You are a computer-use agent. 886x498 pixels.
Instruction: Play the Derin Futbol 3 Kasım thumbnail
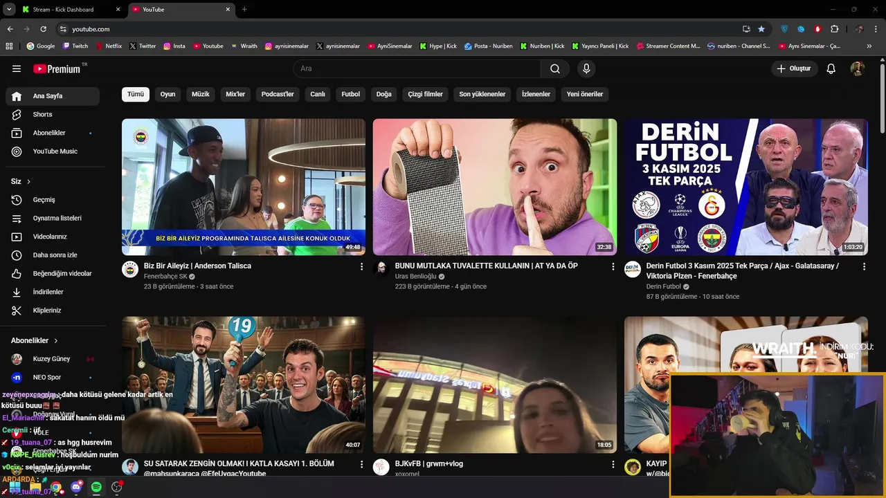pos(746,187)
